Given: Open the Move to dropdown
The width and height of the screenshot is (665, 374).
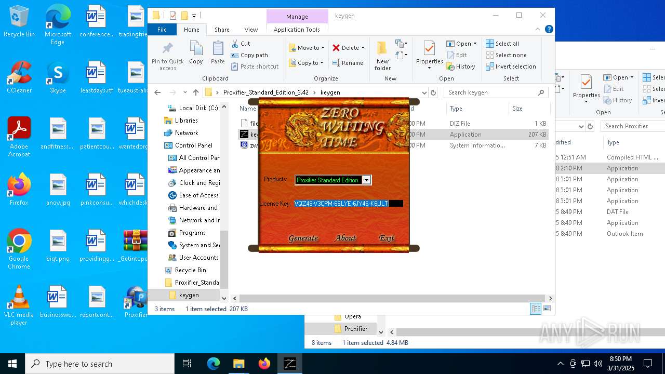Looking at the screenshot, I should coord(307,48).
